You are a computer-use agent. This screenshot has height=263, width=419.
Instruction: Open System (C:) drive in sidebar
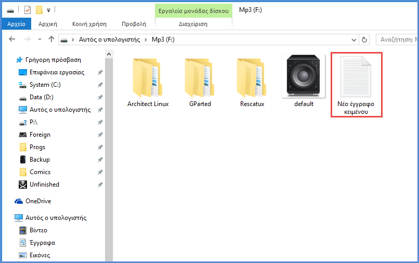click(45, 85)
